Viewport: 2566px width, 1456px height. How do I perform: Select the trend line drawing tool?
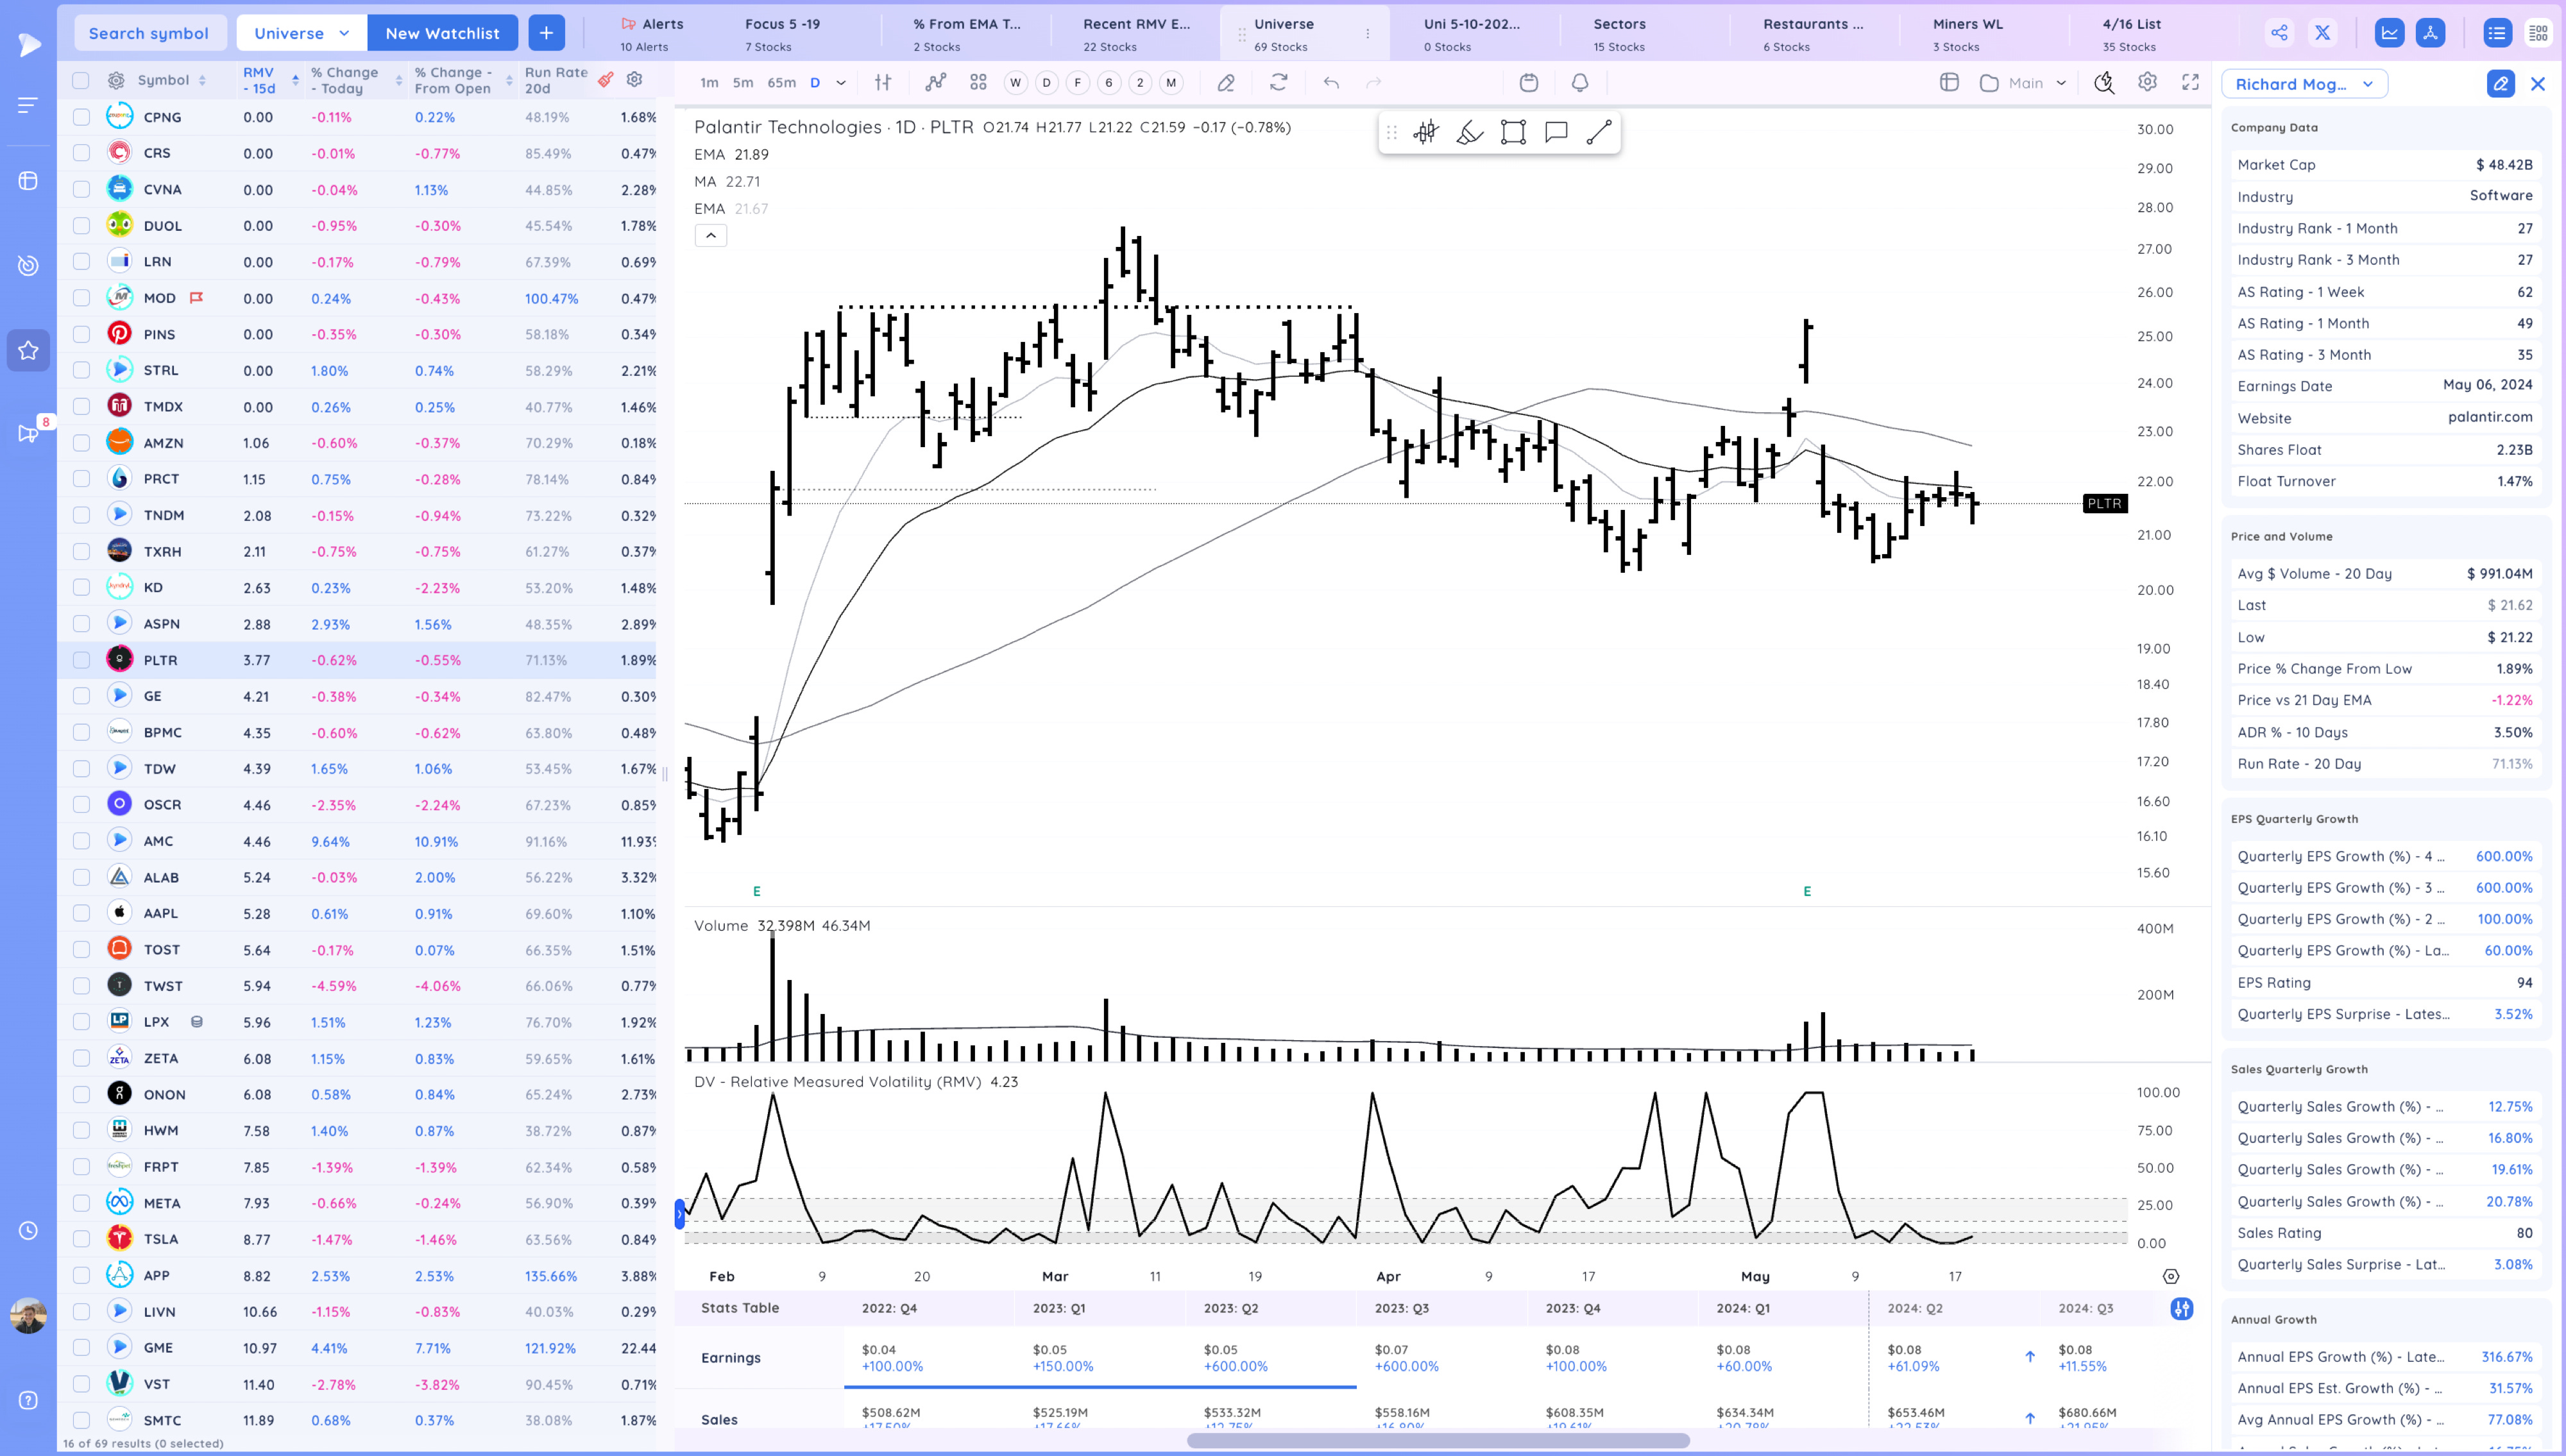tap(1599, 132)
